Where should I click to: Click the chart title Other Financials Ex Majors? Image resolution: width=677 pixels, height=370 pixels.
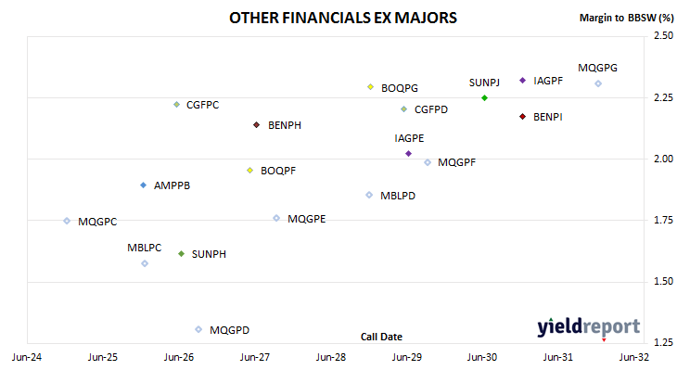pyautogui.click(x=343, y=18)
